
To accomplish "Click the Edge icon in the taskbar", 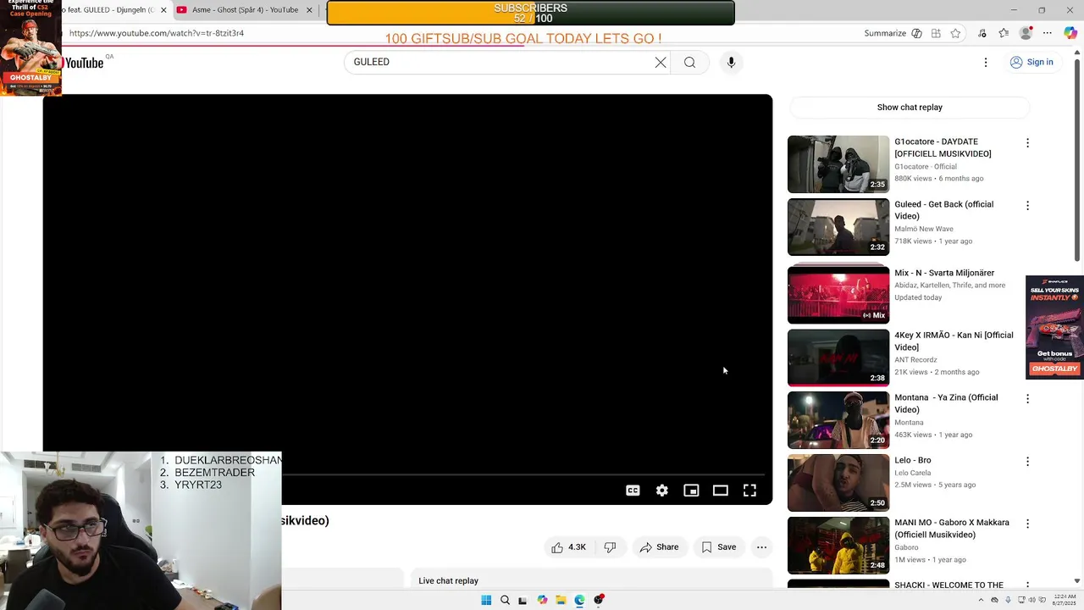I will [579, 600].
